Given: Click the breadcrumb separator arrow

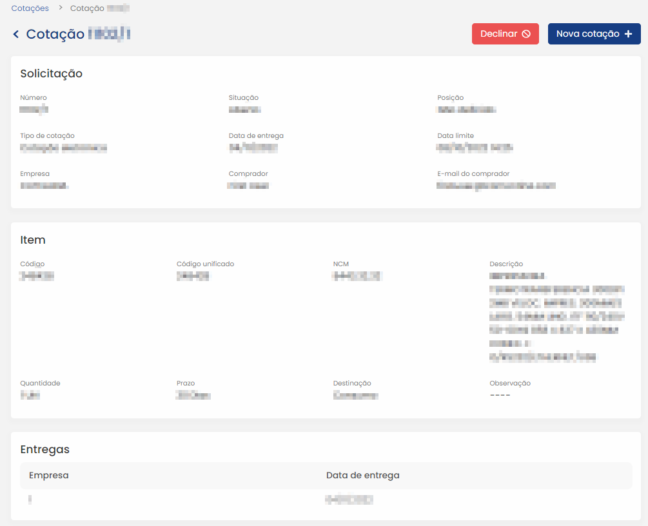Looking at the screenshot, I should (59, 8).
